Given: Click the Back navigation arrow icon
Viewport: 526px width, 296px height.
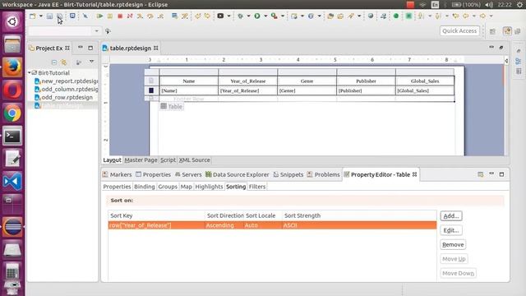Looking at the screenshot, I should coord(466,16).
